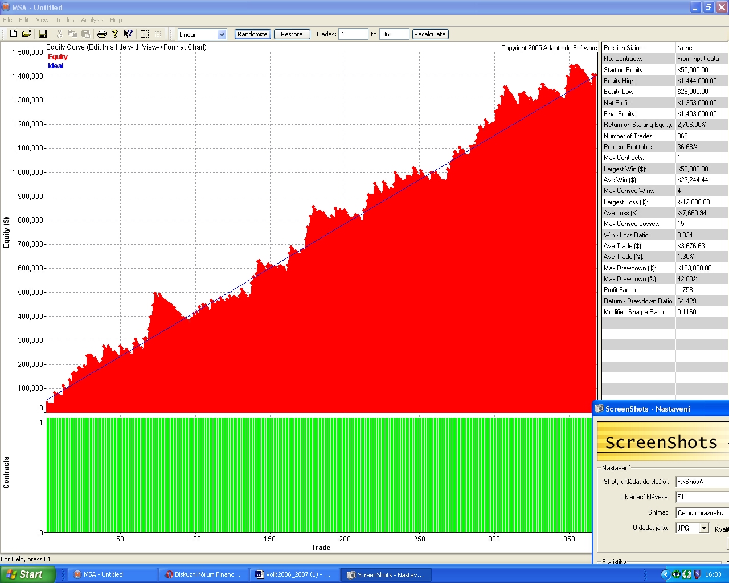Switch to Diskuzní fórum taskbar window
729x583 pixels.
(203, 575)
